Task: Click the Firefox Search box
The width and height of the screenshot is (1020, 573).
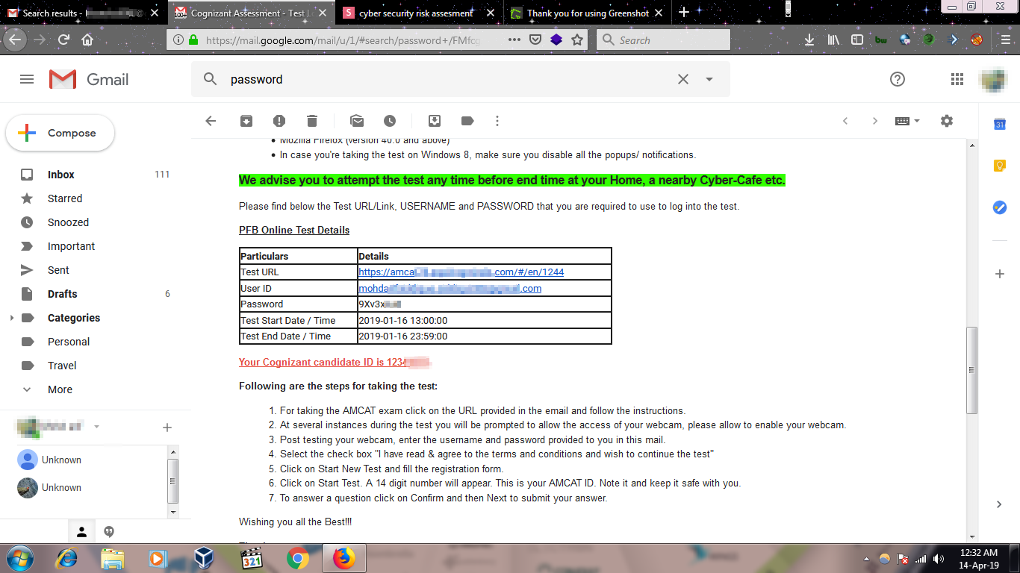Action: click(663, 40)
